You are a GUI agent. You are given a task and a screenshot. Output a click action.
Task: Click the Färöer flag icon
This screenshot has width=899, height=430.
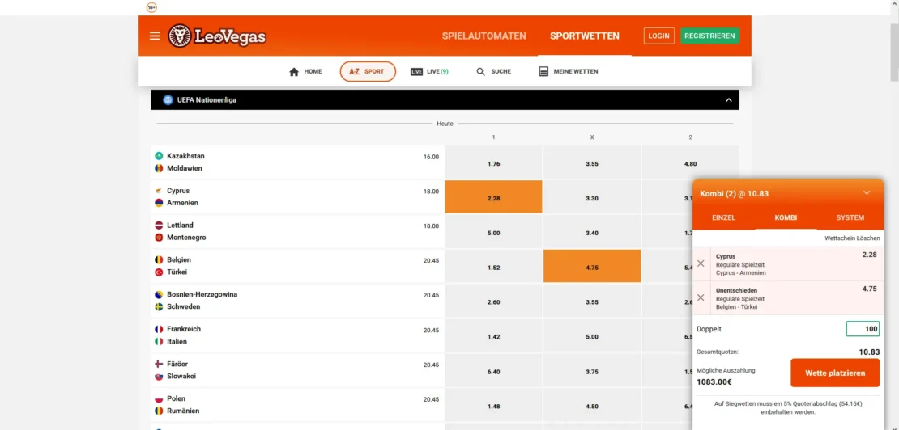point(159,364)
